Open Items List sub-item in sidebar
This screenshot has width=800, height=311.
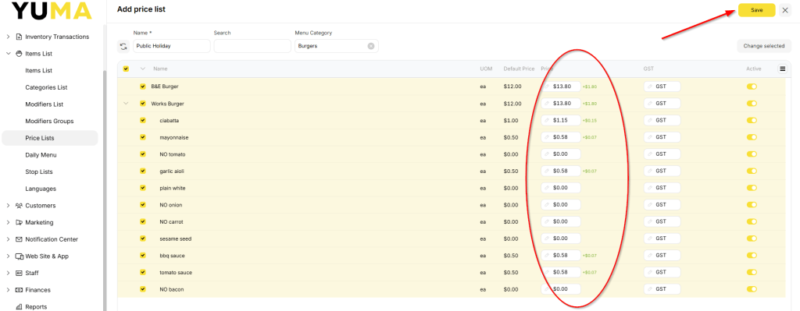click(x=39, y=71)
